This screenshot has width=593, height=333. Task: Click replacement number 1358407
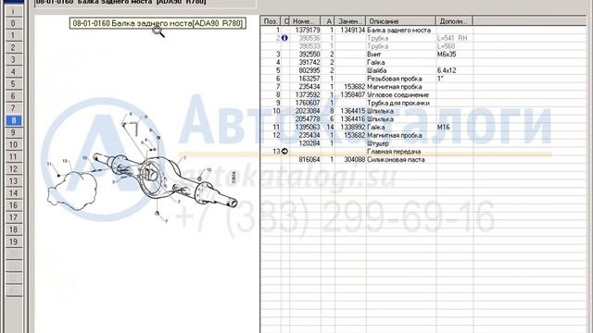352,94
